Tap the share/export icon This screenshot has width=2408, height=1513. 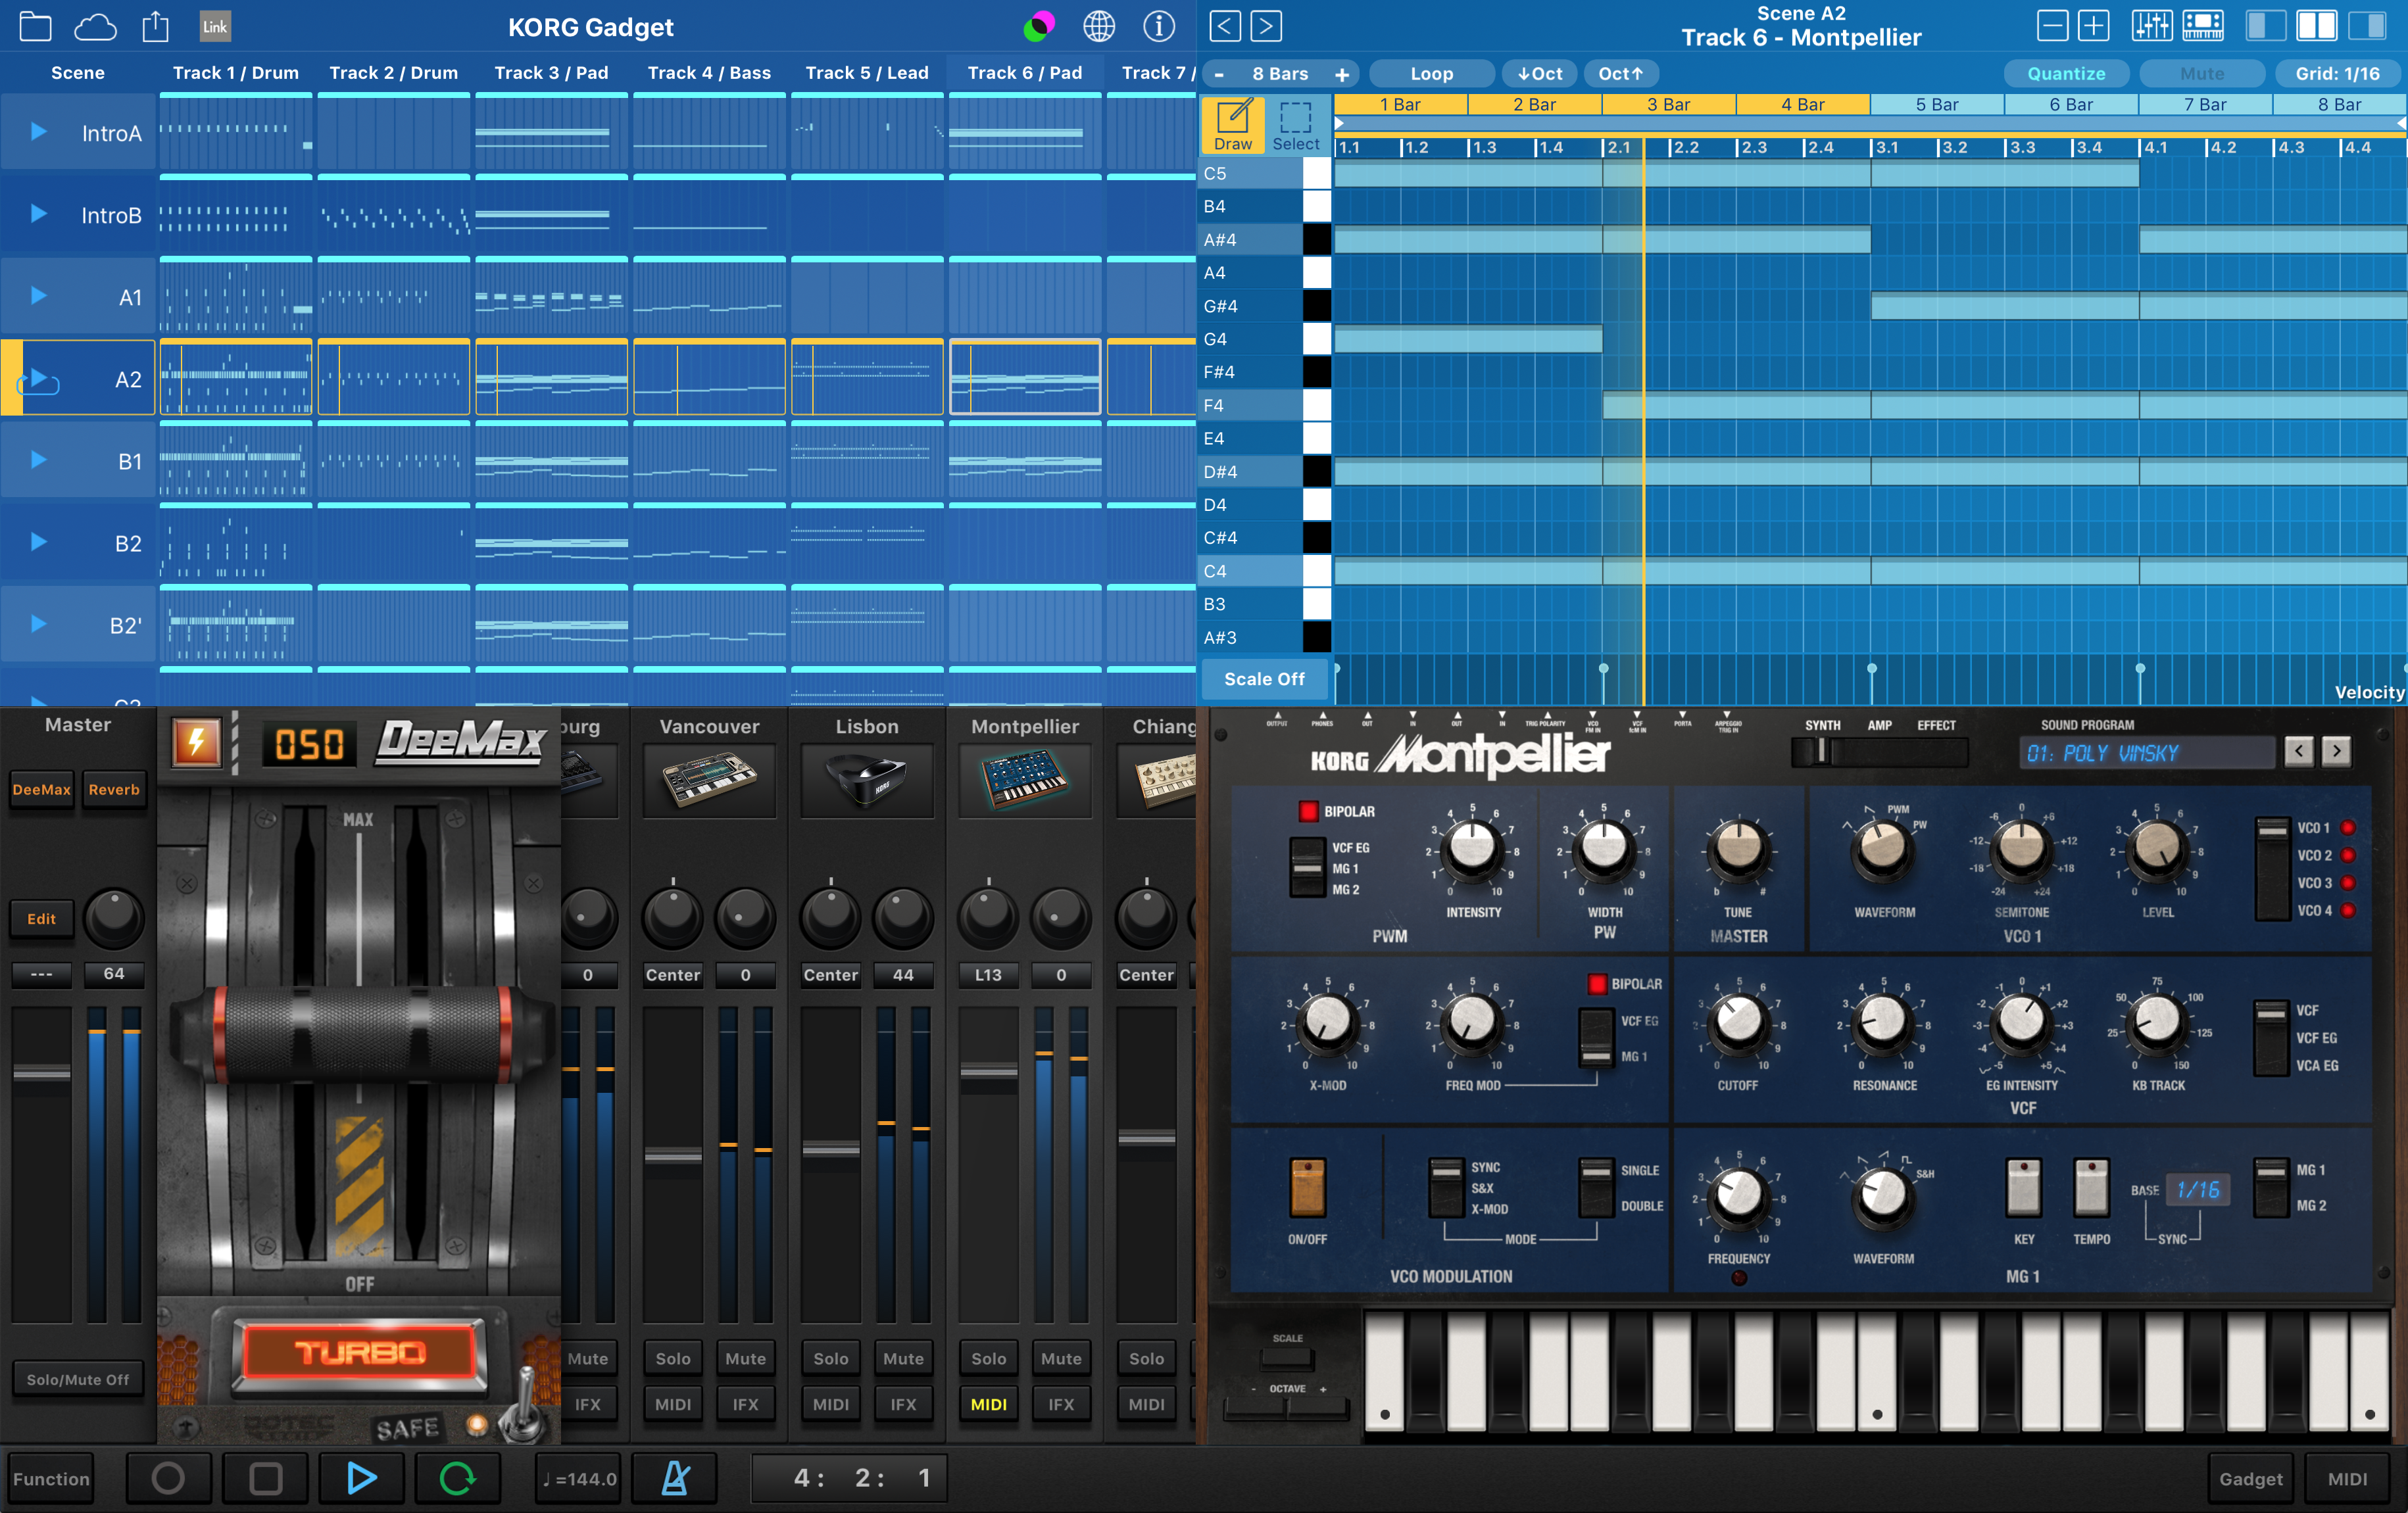pyautogui.click(x=155, y=26)
